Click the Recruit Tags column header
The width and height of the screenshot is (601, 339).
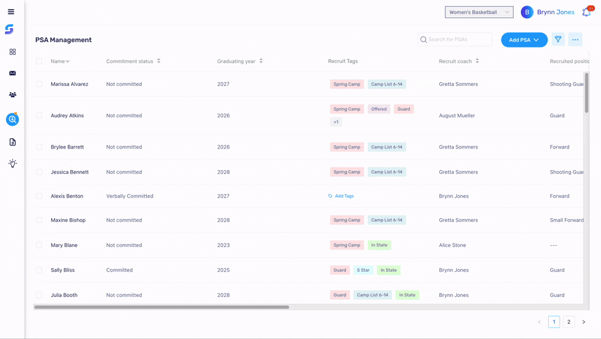click(343, 61)
